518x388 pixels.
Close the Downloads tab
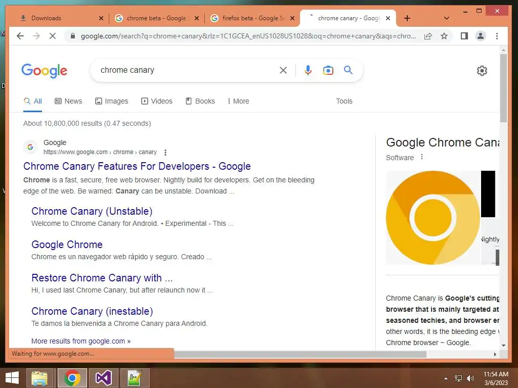point(101,18)
